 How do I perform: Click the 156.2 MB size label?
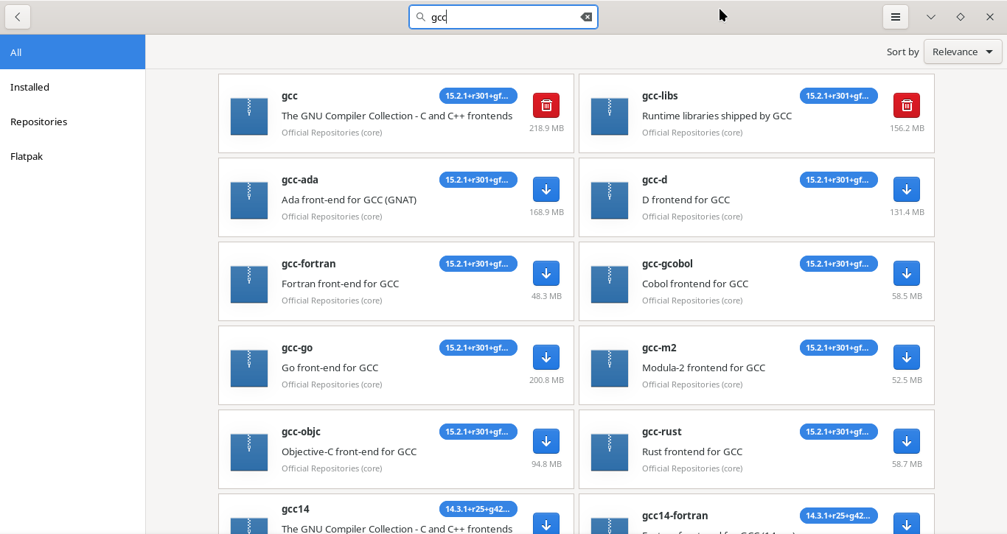(907, 128)
